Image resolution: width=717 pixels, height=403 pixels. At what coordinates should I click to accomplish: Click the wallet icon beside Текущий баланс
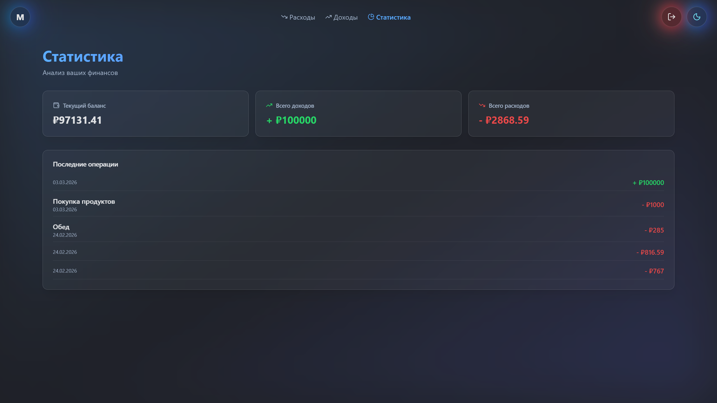(x=56, y=105)
